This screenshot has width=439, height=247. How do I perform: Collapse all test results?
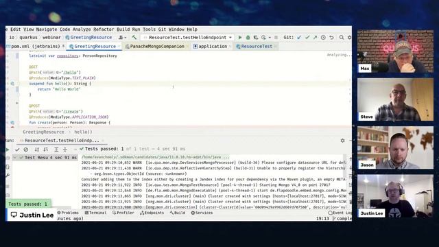[65, 150]
